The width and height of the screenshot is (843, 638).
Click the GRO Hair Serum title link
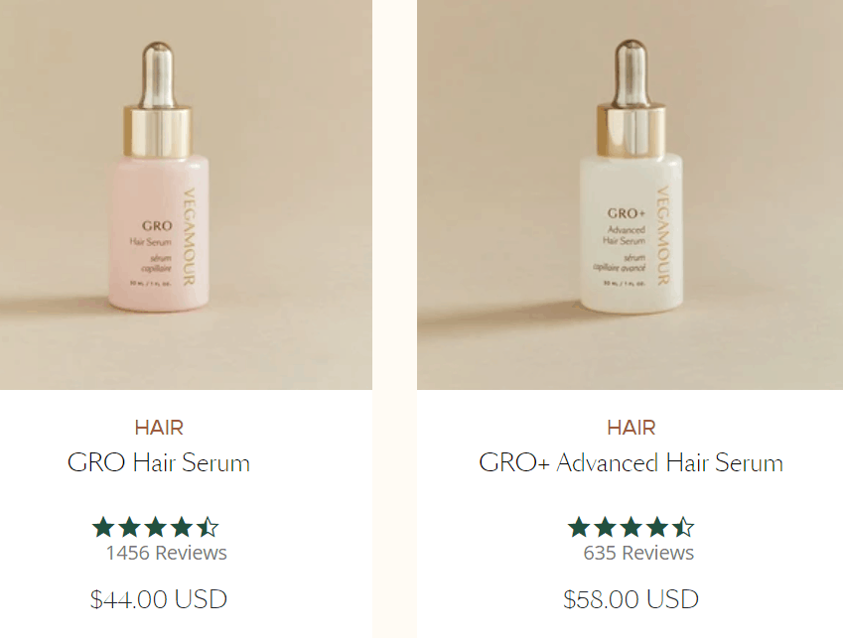(159, 462)
